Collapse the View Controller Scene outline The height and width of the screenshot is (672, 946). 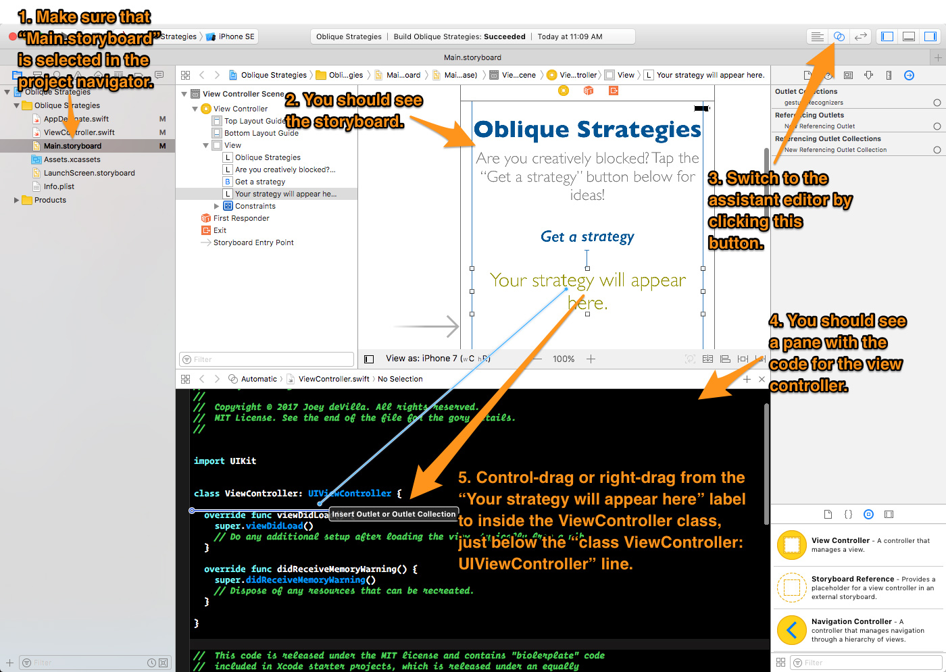pos(184,94)
